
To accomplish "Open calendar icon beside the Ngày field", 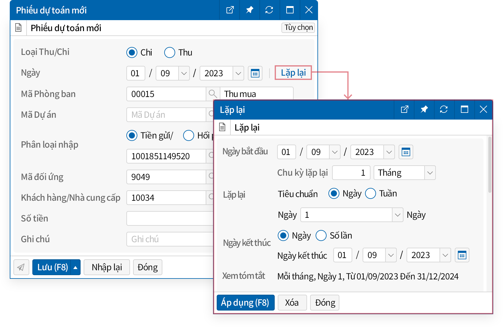I will 255,73.
